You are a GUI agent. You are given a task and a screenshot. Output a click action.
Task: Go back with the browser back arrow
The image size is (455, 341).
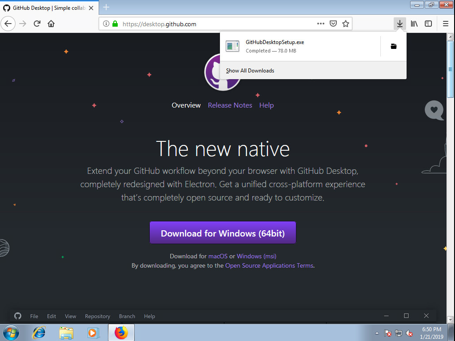coord(8,24)
